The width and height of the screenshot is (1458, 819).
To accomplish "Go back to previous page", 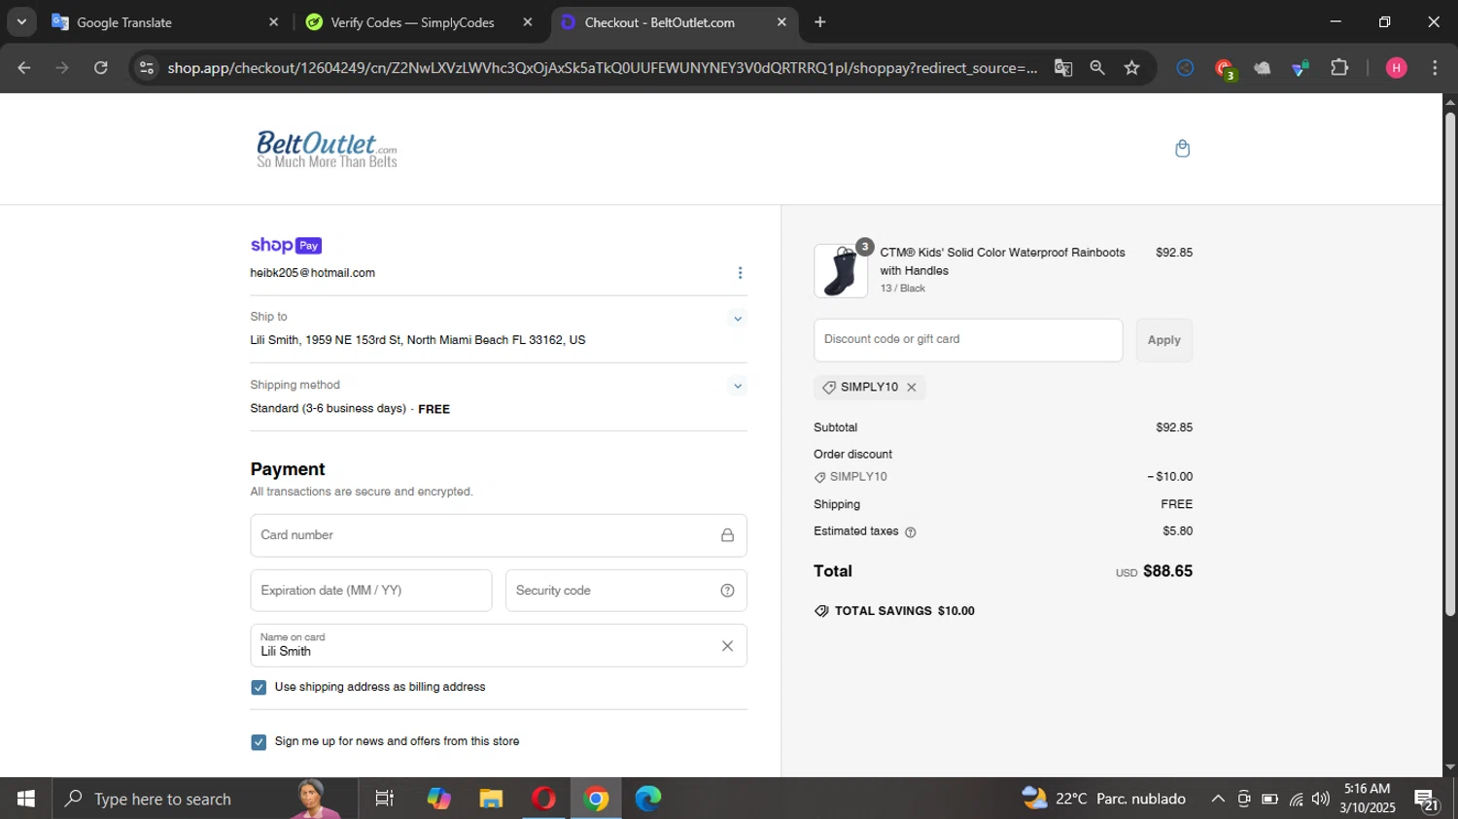I will pyautogui.click(x=24, y=68).
